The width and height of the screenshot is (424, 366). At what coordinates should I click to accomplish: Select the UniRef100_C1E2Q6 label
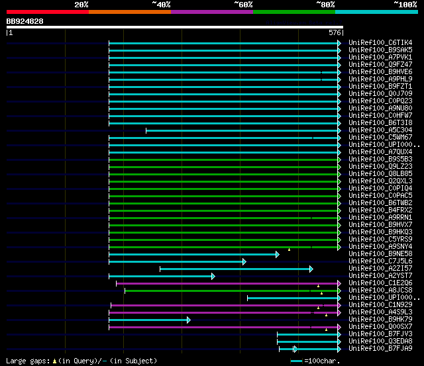pos(380,283)
